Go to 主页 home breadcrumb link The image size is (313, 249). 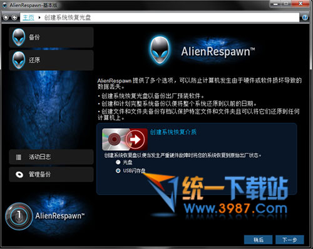pyautogui.click(x=28, y=18)
